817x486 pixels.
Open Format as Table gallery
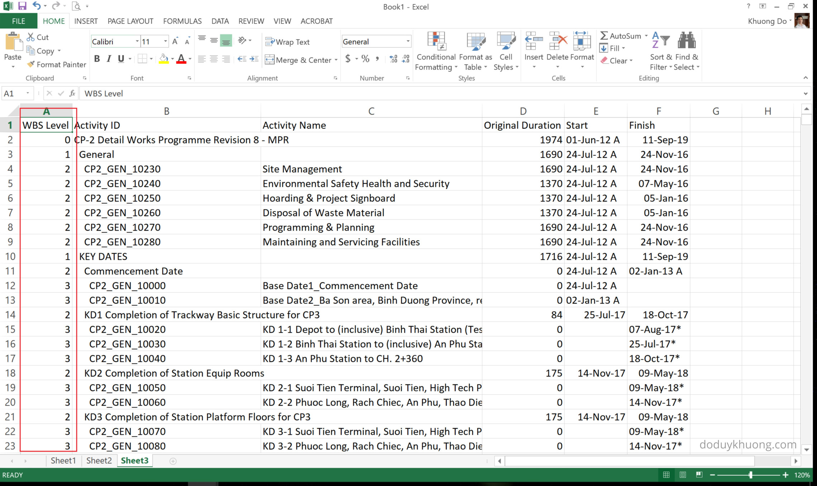(x=476, y=52)
